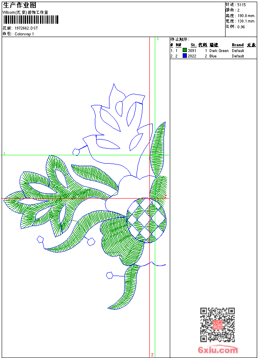Click the Colorway 1 text
The image size is (258, 358).
point(24,34)
